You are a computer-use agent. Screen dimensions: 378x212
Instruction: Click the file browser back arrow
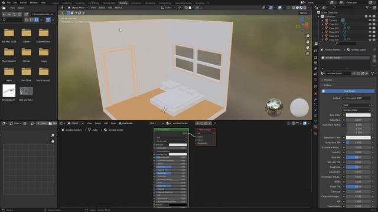point(4,14)
